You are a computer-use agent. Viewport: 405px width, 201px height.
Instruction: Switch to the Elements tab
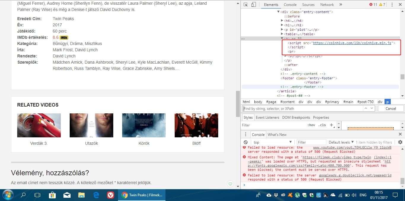[x=271, y=5]
